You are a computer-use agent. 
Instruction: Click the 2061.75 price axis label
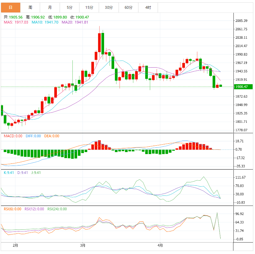coord(241,29)
